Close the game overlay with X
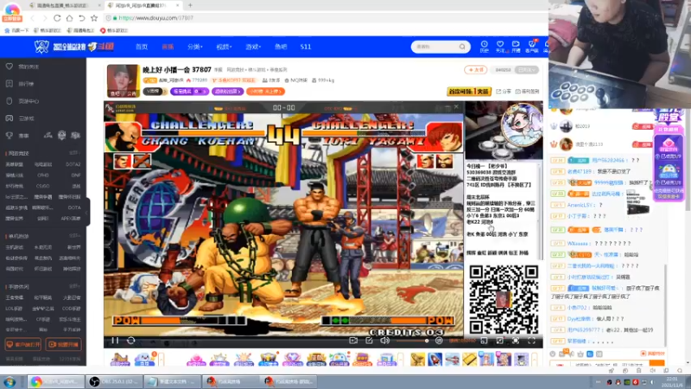The width and height of the screenshot is (691, 389). click(457, 107)
